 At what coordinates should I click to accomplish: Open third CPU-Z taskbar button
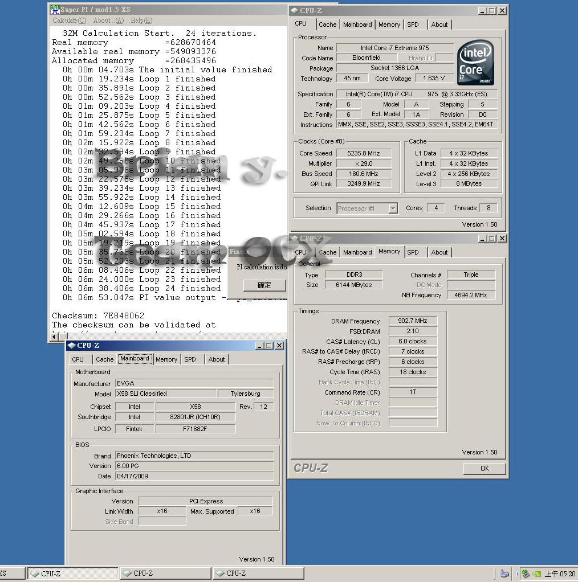click(x=259, y=573)
